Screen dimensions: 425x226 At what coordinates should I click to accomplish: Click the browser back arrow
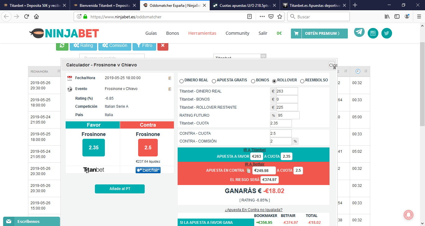(x=7, y=17)
